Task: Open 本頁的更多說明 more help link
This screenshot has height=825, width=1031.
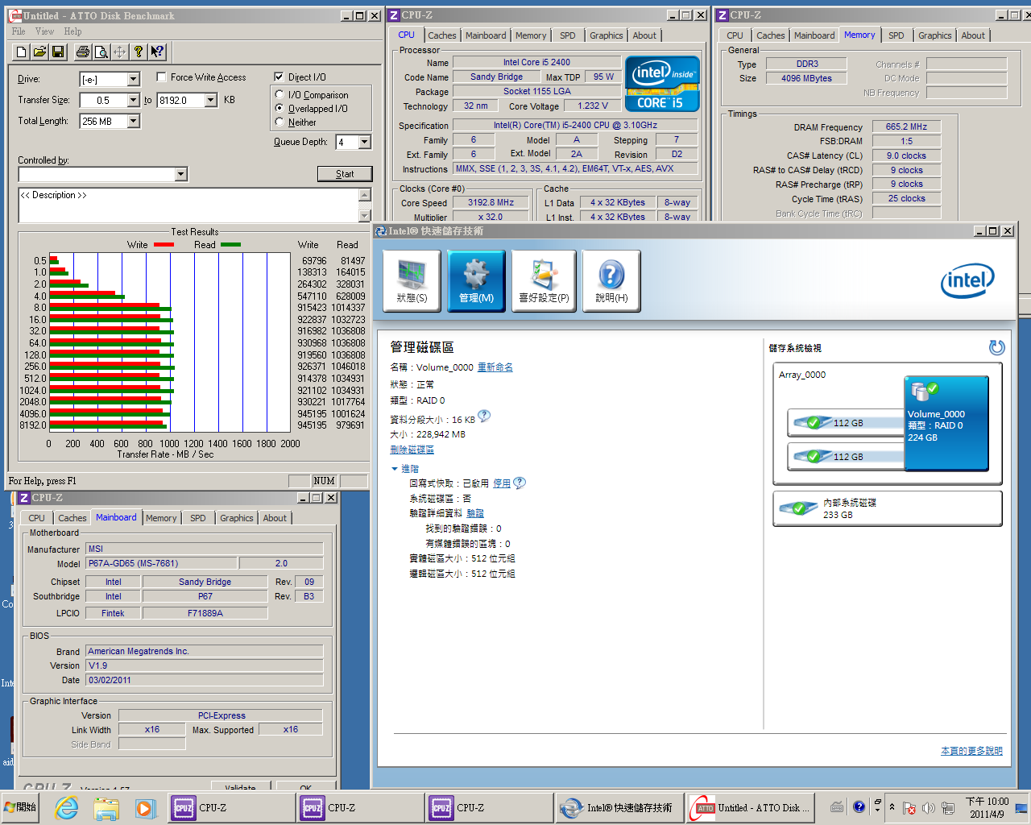Action: [971, 751]
